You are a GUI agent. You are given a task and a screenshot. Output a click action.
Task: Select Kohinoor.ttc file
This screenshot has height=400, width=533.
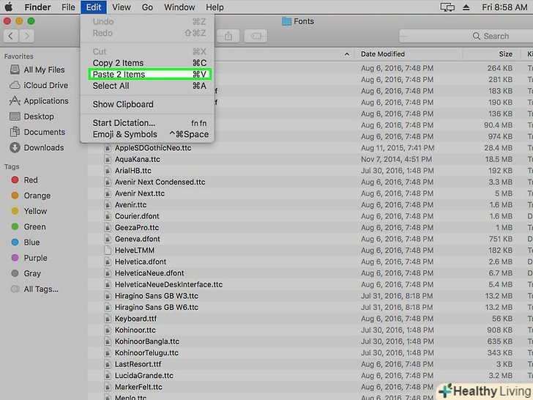[x=135, y=330]
